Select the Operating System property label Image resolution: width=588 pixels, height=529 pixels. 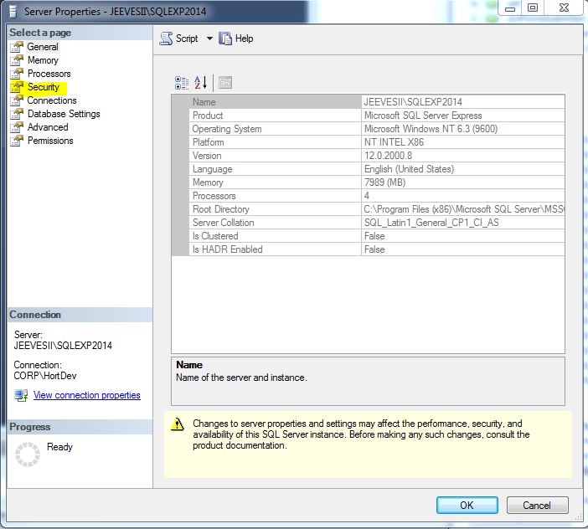point(227,129)
